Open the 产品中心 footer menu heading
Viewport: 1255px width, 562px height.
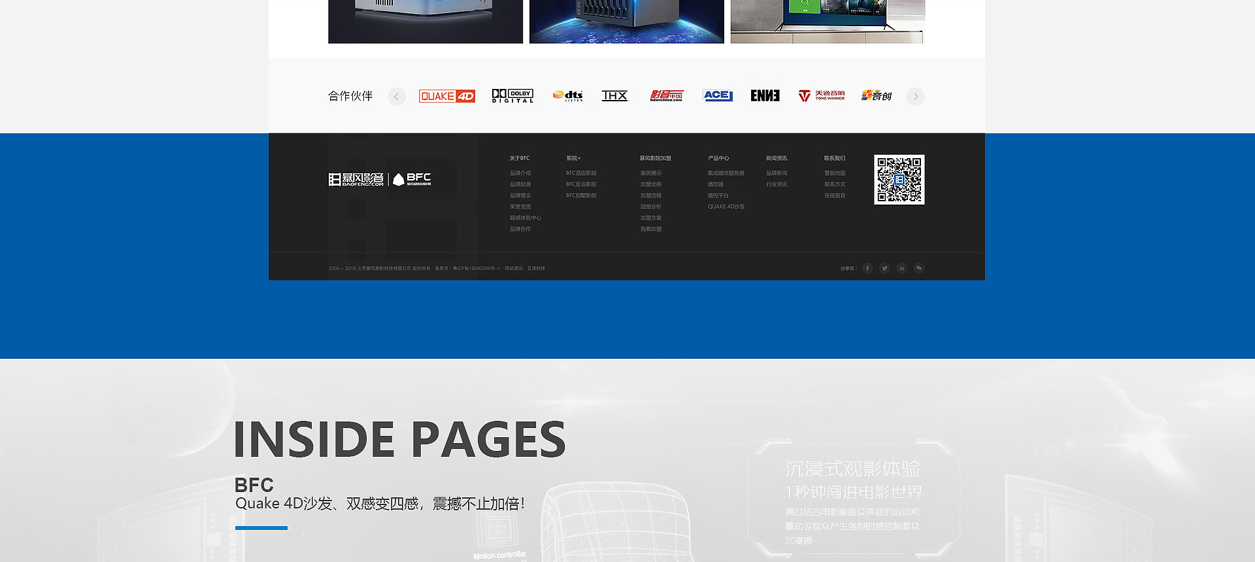pos(718,158)
